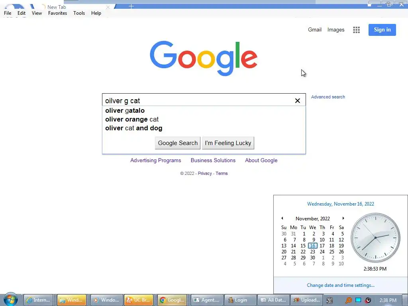Select November 19 in the calendar

pos(341,245)
